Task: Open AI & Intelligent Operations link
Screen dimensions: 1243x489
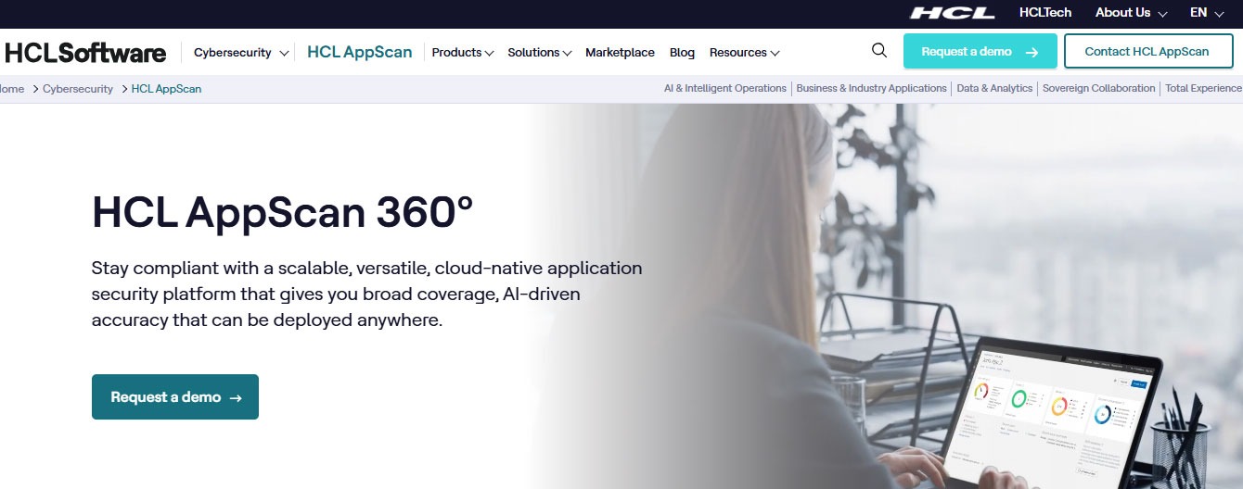Action: (725, 88)
